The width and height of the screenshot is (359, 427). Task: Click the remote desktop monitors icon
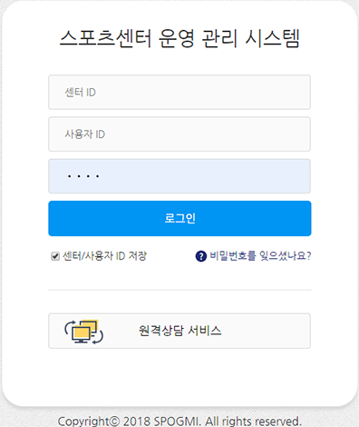pos(84,332)
